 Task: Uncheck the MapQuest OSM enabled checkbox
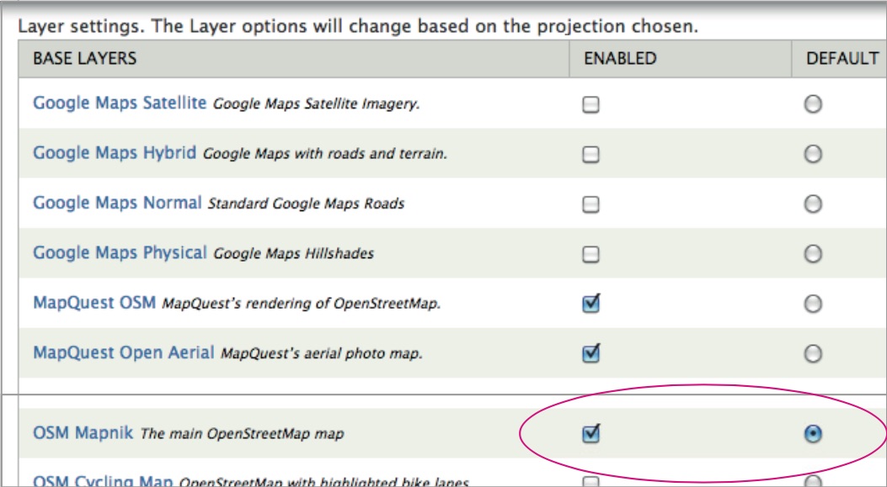click(591, 304)
